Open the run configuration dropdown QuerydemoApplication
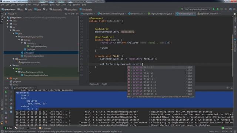 point(197,9)
